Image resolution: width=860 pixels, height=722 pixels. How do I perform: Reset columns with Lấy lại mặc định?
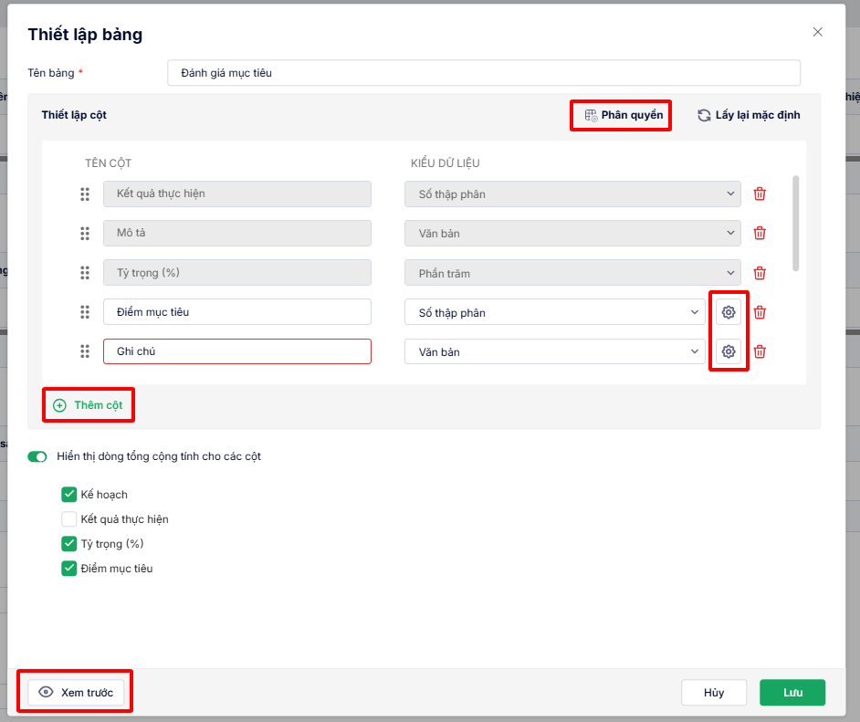point(749,116)
